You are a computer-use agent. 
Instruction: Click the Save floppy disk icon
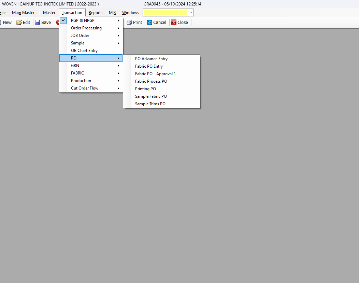38,23
